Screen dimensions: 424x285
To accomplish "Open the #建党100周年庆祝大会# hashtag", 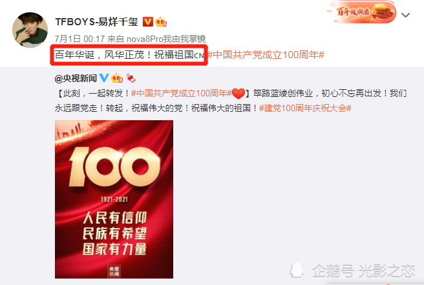I will [305, 109].
